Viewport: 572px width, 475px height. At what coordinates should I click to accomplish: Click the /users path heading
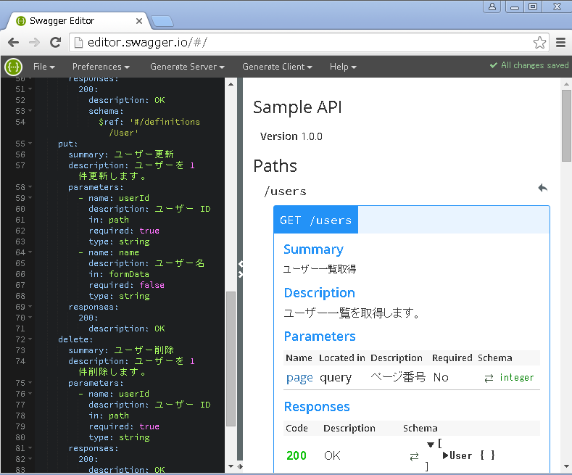coord(285,191)
